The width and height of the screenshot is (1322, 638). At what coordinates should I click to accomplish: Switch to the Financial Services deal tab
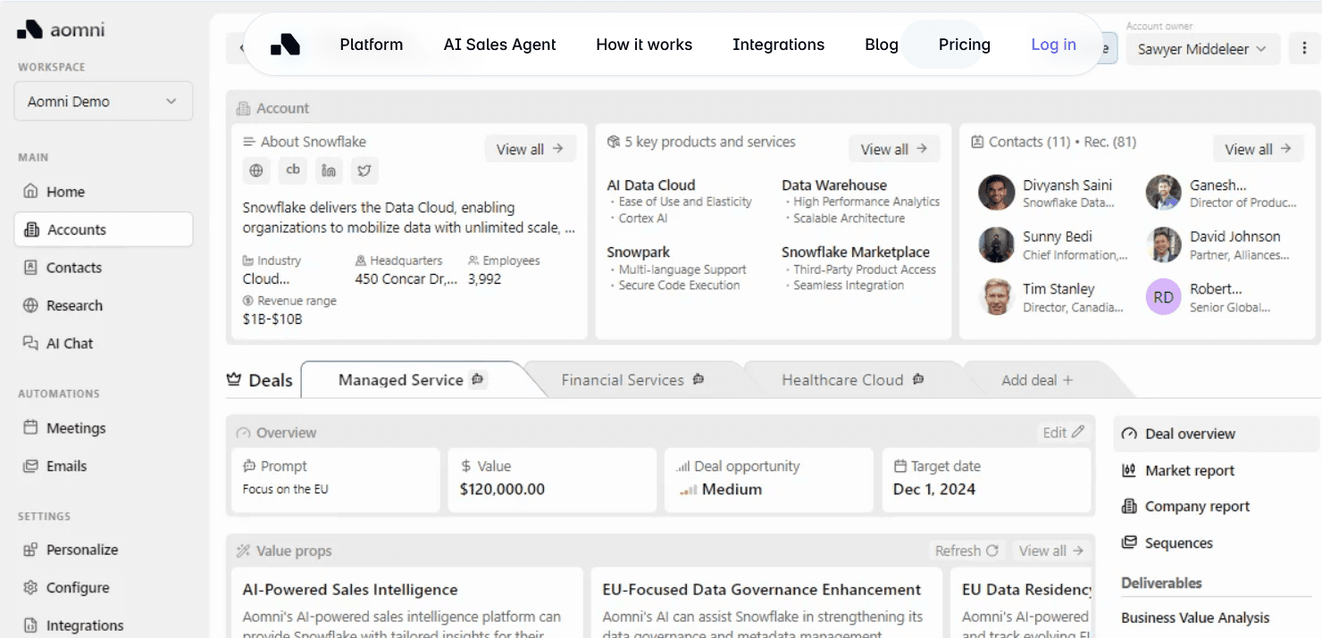623,380
